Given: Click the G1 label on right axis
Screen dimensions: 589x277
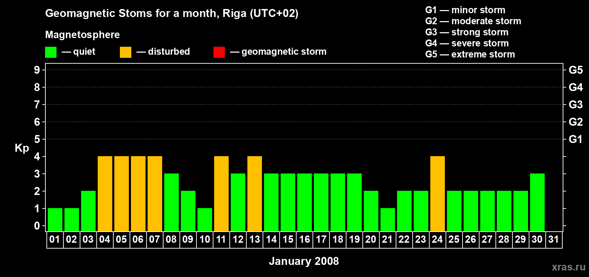Looking at the screenshot, I should click(x=576, y=139).
